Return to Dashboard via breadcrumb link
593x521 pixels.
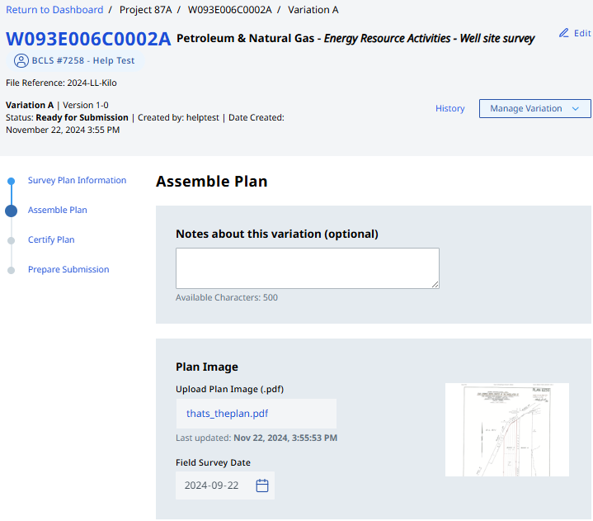[54, 10]
